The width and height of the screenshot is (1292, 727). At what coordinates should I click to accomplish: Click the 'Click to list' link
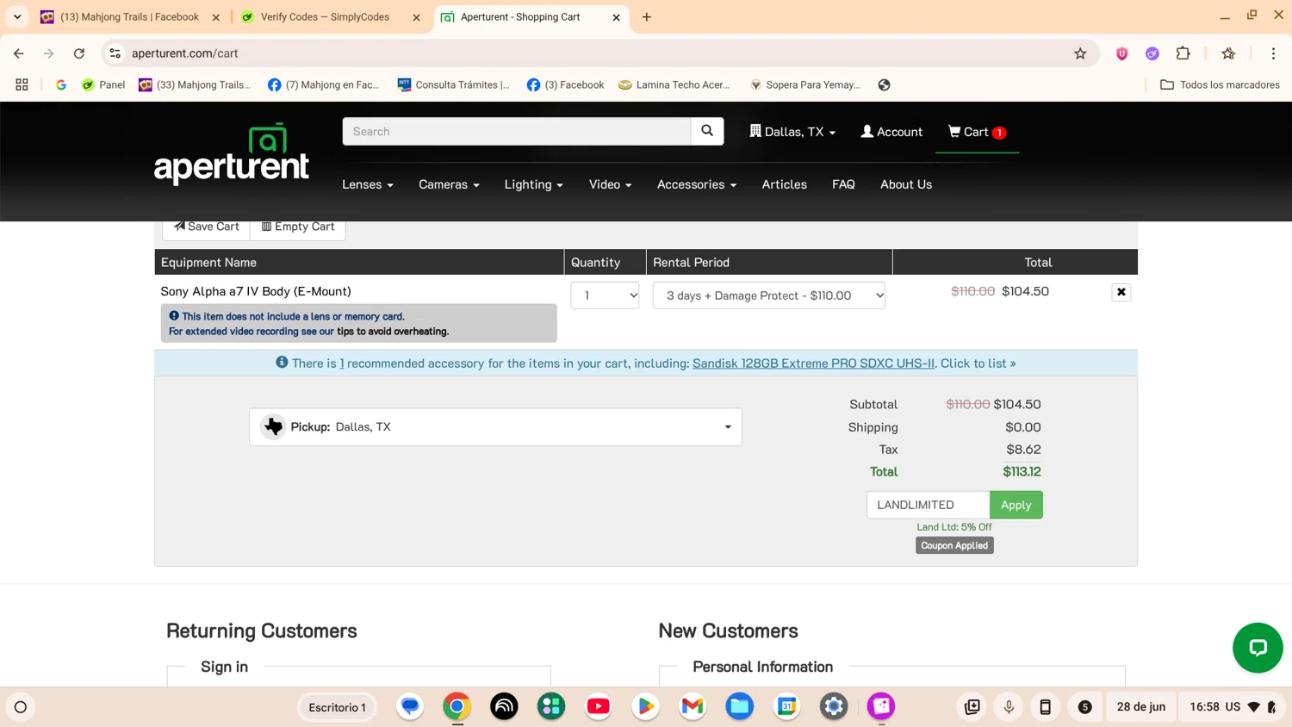pyautogui.click(x=978, y=363)
